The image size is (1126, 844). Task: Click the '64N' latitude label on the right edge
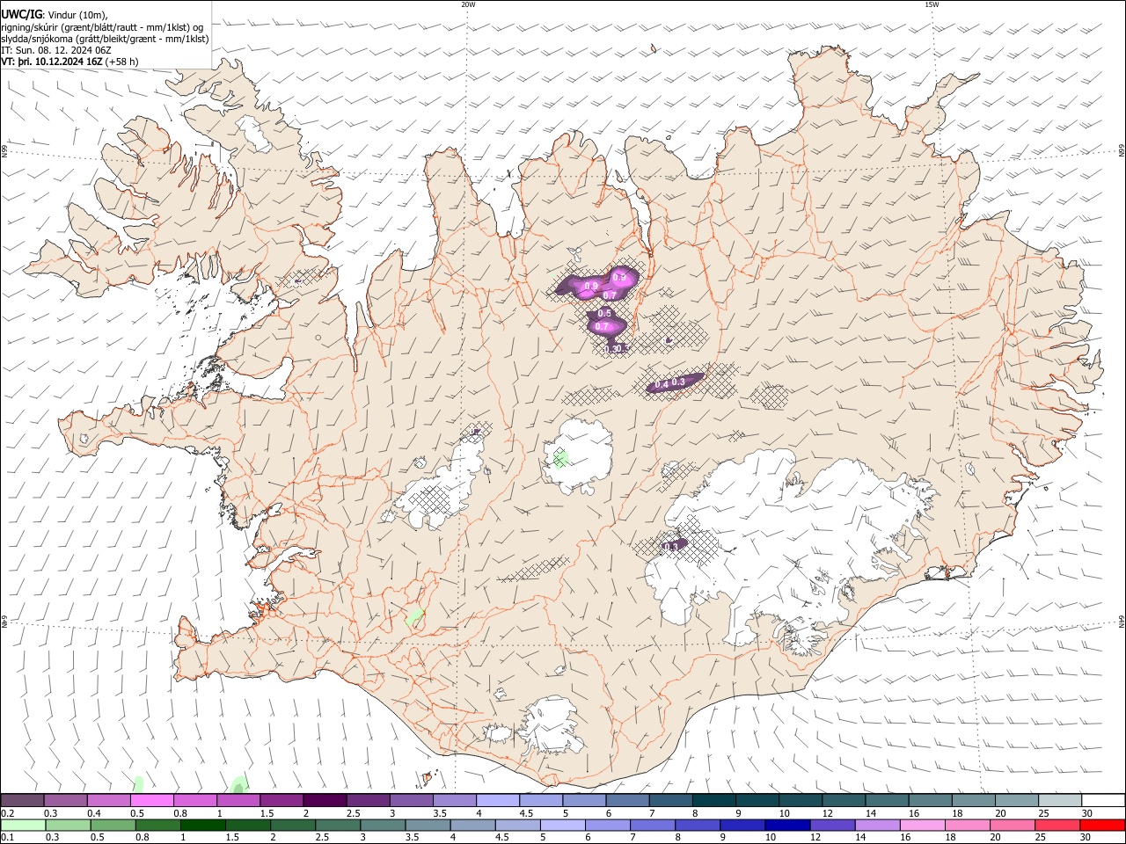coord(1122,622)
